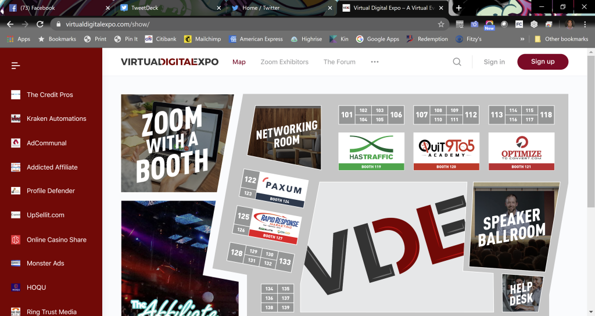This screenshot has height=316, width=595.
Task: Expand the three-dots more nav menu
Action: tap(375, 62)
